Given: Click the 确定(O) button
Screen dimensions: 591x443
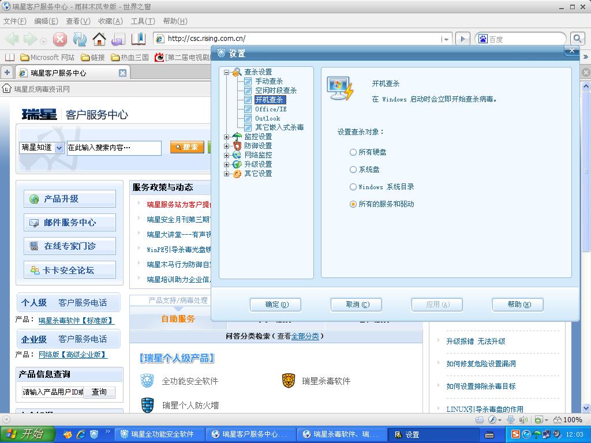Looking at the screenshot, I should pyautogui.click(x=275, y=305).
